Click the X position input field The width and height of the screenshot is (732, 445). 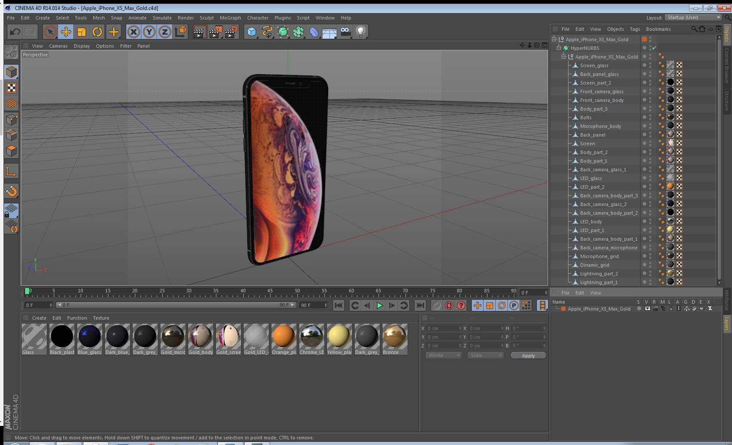[x=444, y=328]
